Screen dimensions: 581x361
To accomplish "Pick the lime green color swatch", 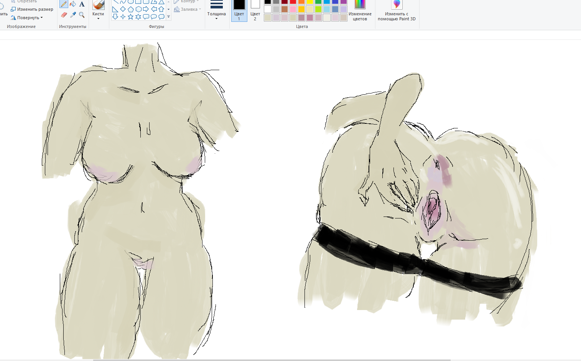I will [x=318, y=9].
